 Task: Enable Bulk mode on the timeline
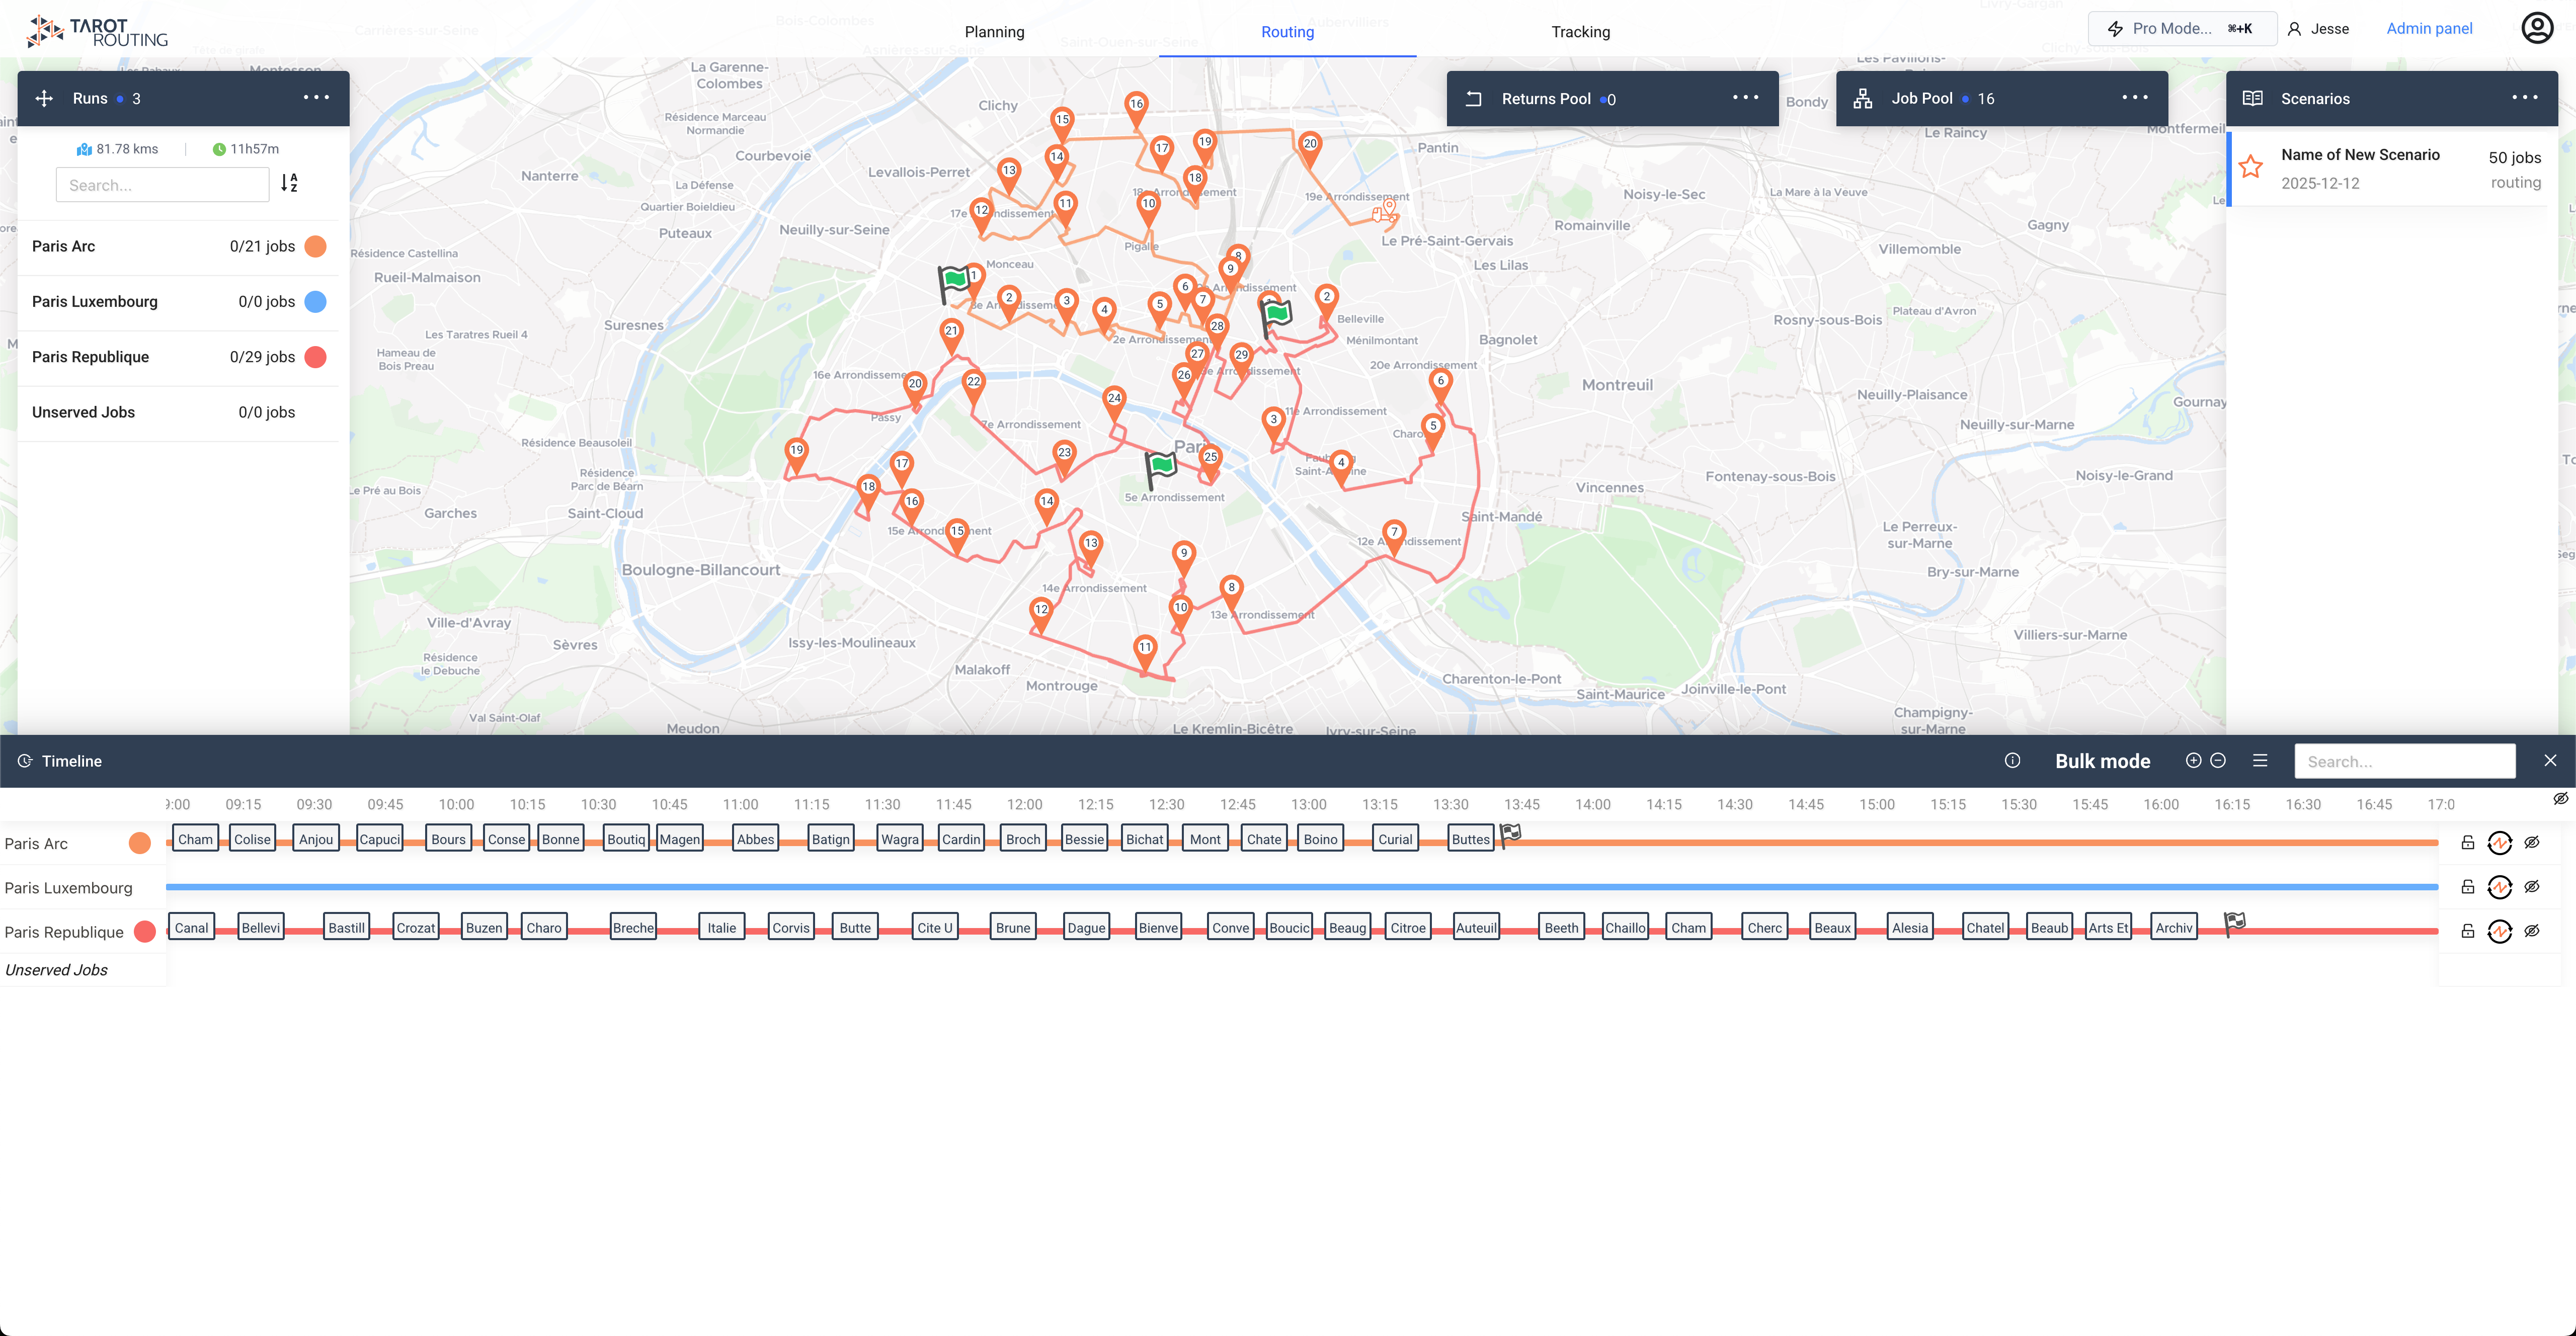coord(2103,760)
